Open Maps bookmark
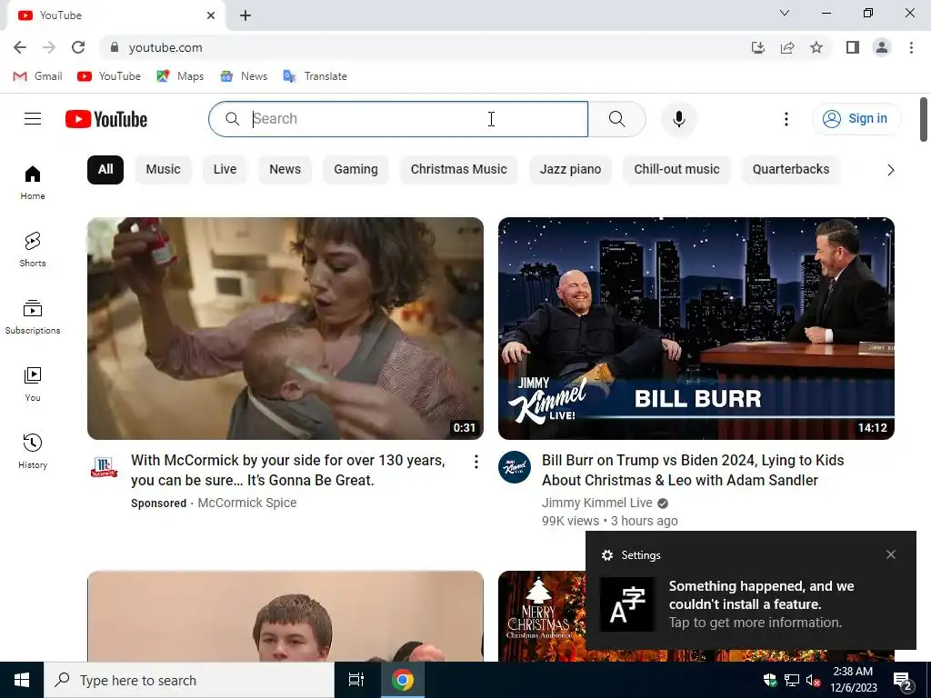This screenshot has width=931, height=698. 180,76
